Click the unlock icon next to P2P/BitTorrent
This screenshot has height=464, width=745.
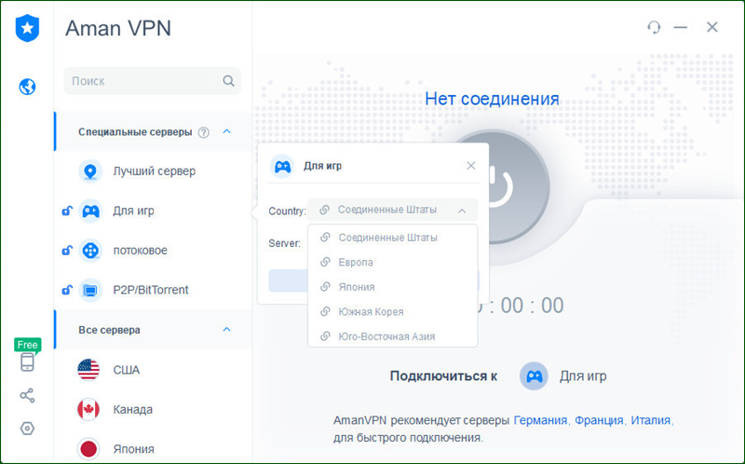[x=67, y=290]
